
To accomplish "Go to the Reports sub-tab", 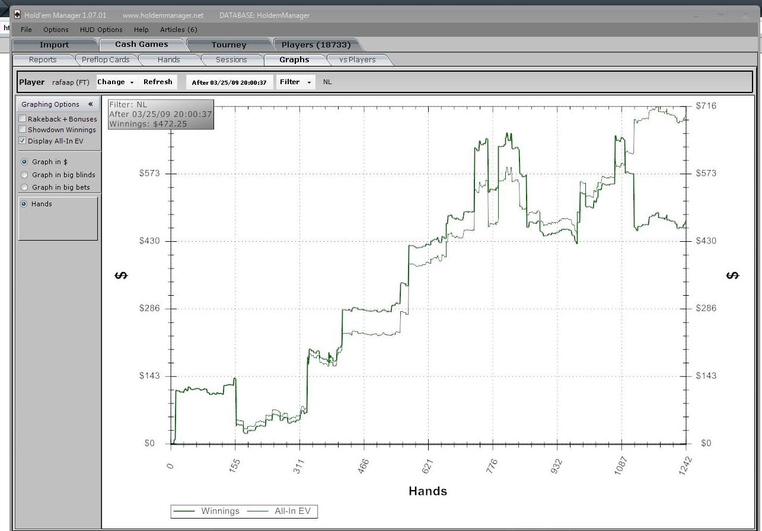I will [43, 59].
